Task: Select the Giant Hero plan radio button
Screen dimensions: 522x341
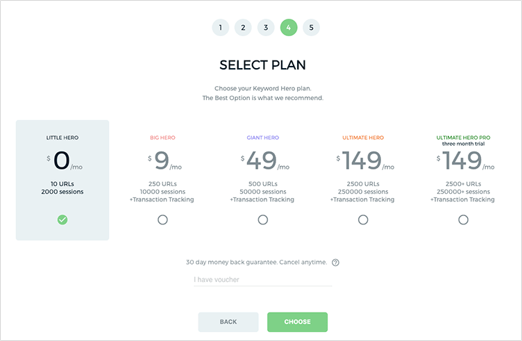Action: click(263, 220)
